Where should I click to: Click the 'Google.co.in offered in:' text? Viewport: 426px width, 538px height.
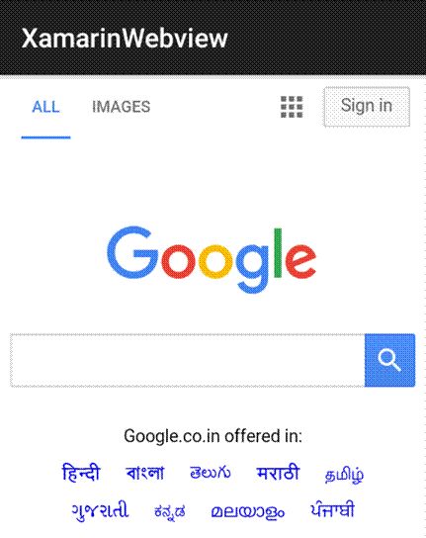coord(213,436)
